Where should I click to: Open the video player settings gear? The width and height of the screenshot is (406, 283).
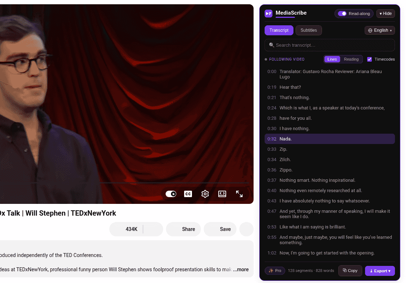coord(205,194)
